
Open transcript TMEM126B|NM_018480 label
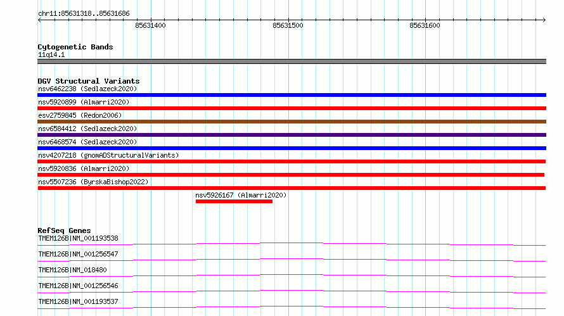tap(72, 270)
